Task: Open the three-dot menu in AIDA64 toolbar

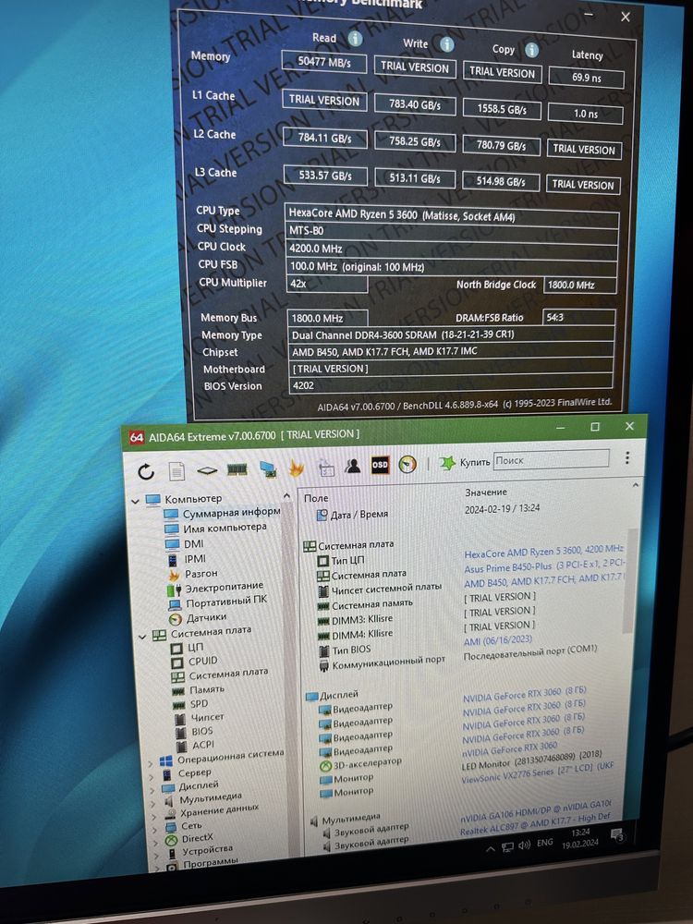Action: coord(627,457)
